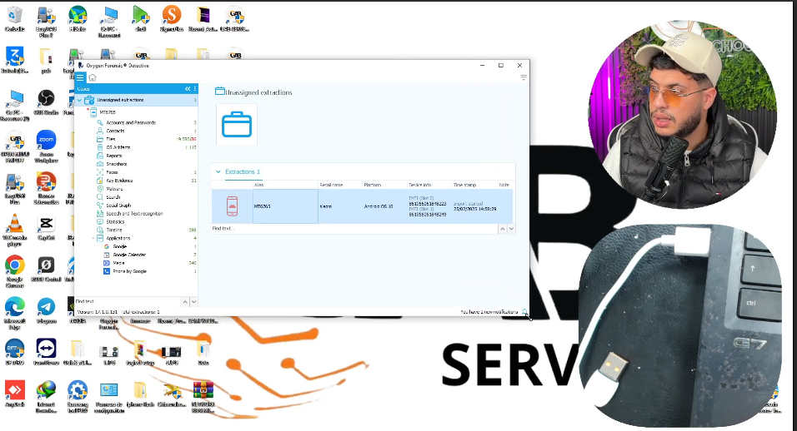Collapse the Cases sidebar with double chevron
Screen dimensions: 797x431
(188, 89)
